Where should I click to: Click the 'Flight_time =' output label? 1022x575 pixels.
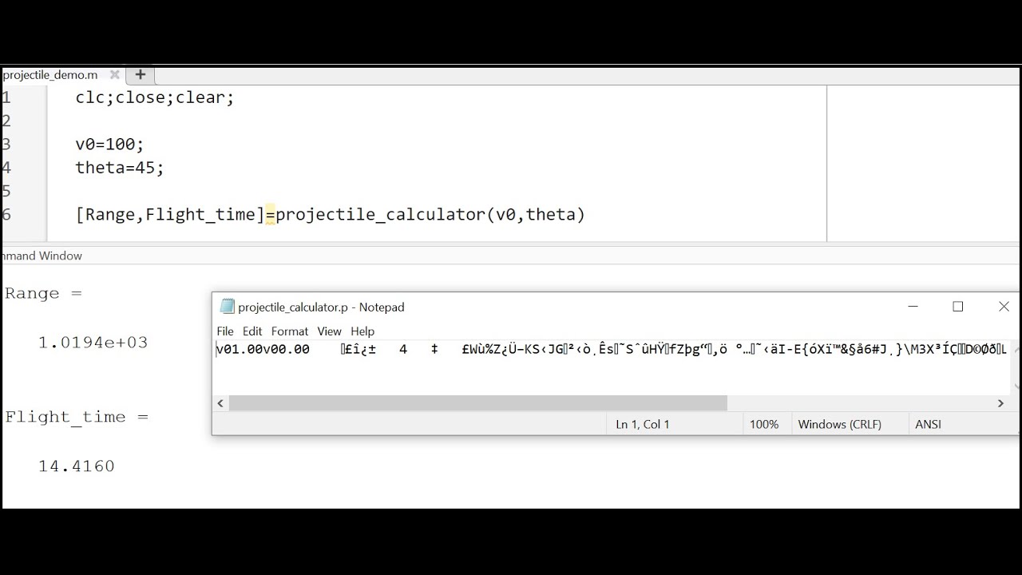coord(77,417)
